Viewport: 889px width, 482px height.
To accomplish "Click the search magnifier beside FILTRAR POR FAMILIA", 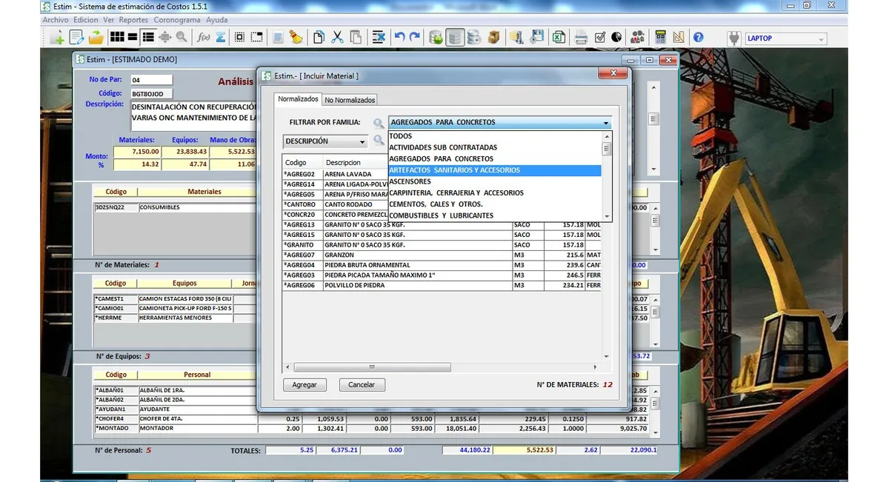I will (x=379, y=123).
